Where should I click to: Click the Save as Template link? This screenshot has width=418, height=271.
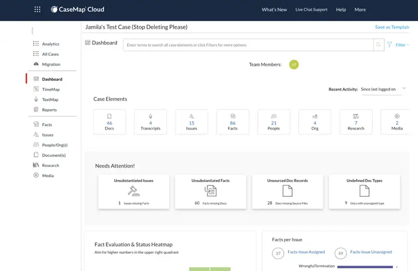[393, 27]
